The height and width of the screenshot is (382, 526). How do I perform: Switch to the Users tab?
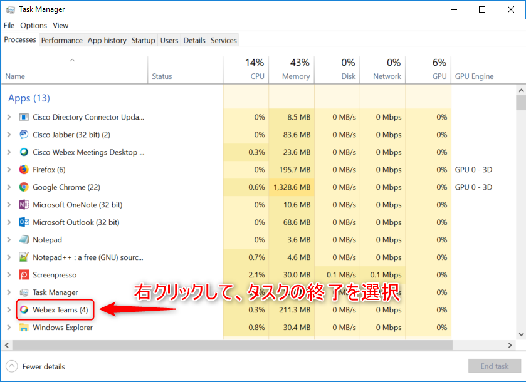coord(169,41)
